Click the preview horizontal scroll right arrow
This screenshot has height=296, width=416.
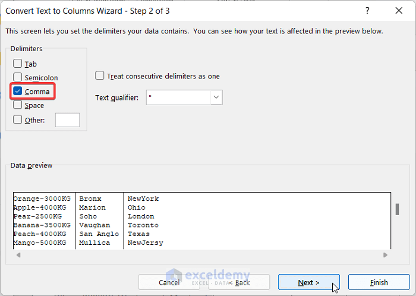(x=386, y=255)
